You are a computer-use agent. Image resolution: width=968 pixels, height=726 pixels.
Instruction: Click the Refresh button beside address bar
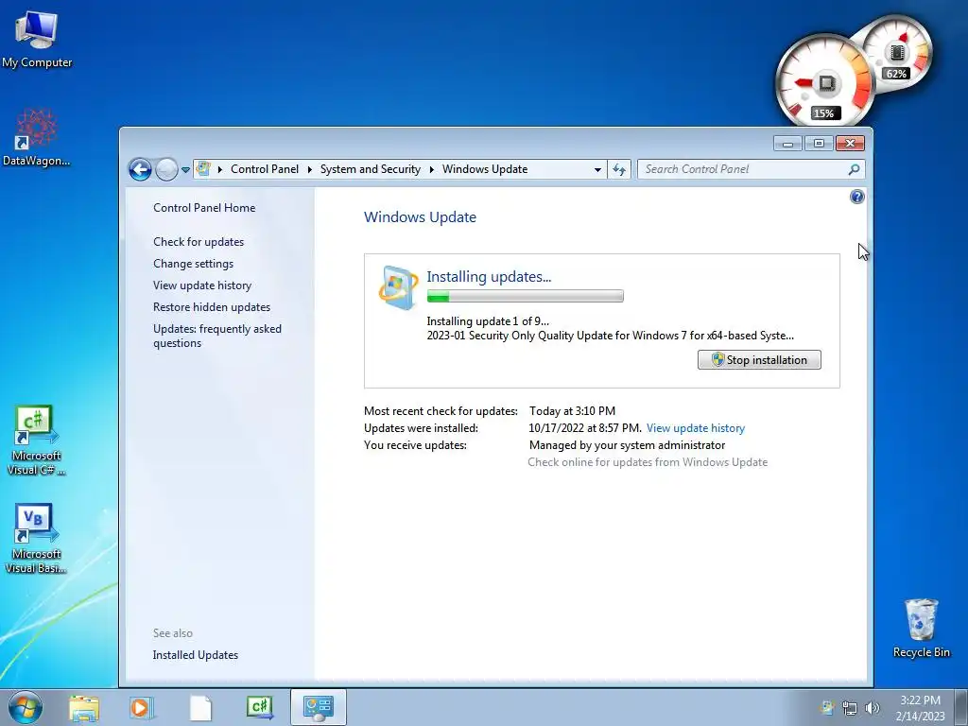tap(618, 169)
